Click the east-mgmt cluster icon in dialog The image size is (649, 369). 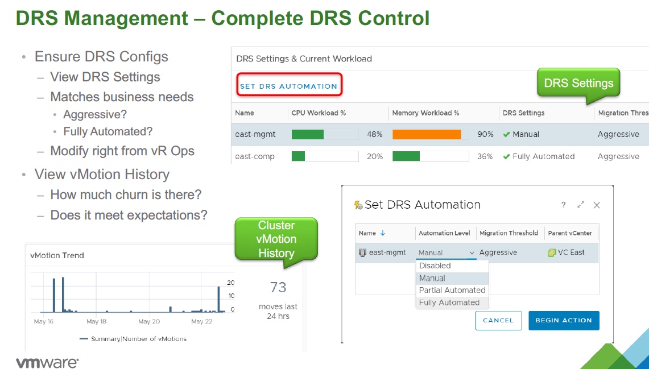[362, 252]
